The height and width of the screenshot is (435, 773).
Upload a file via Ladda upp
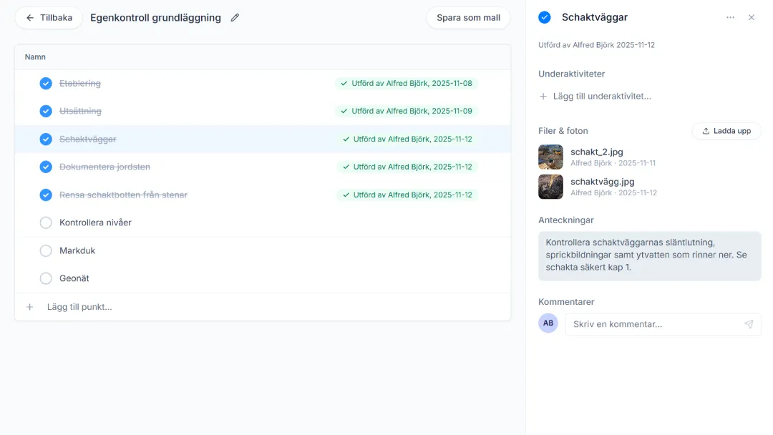726,131
